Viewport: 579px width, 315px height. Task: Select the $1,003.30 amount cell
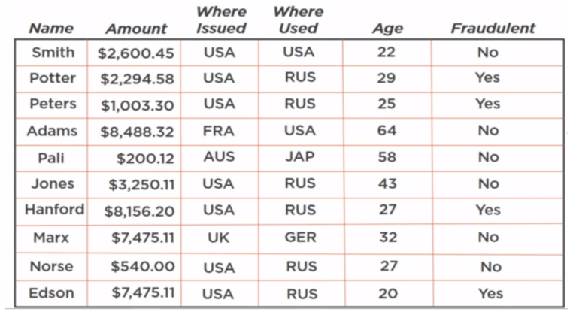point(137,104)
